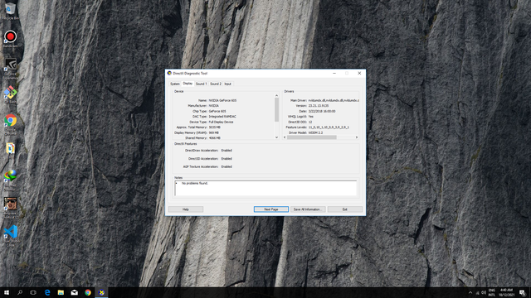Launch Microsoft Edge from the taskbar
The width and height of the screenshot is (531, 298).
[47, 292]
